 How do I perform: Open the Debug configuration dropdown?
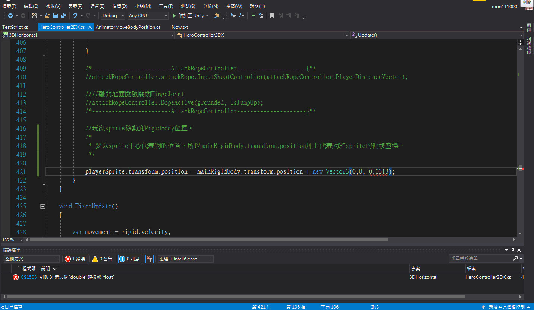pyautogui.click(x=113, y=16)
